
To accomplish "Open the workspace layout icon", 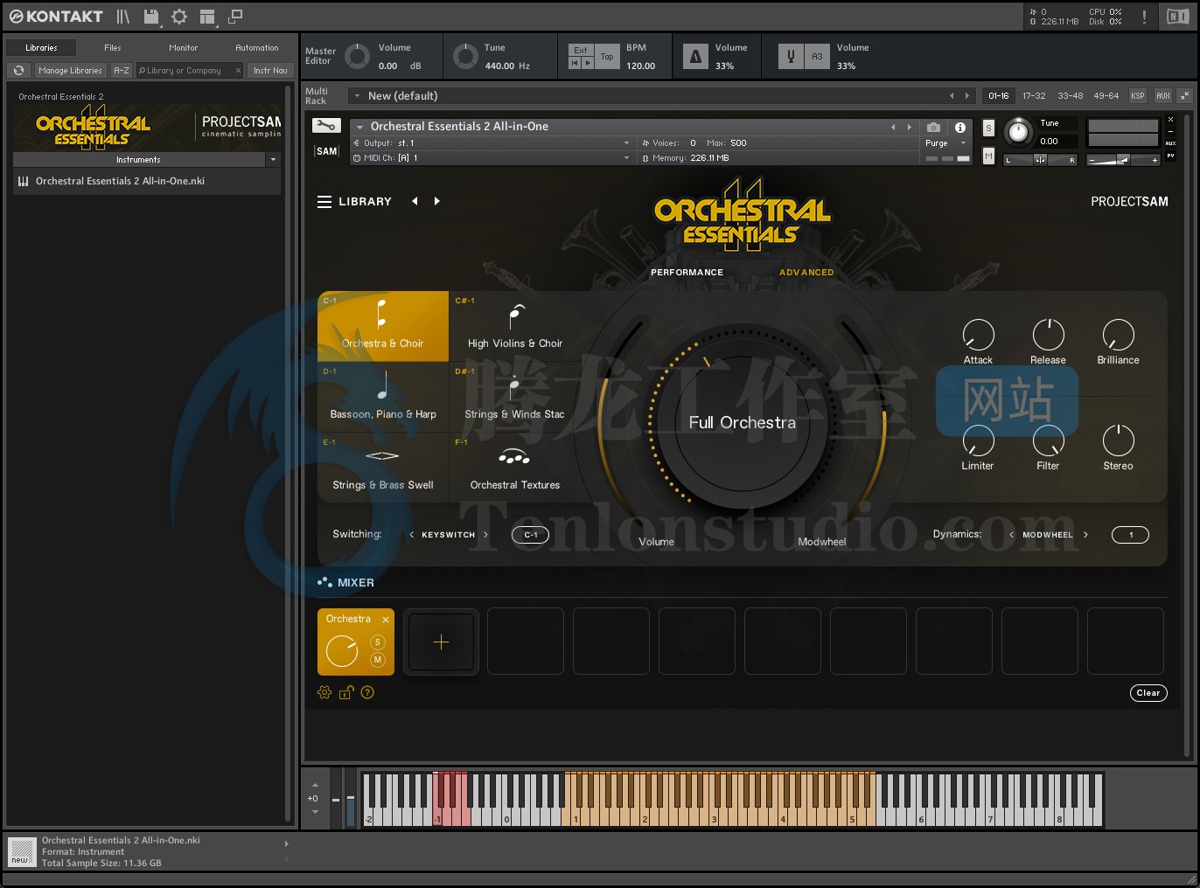I will pyautogui.click(x=207, y=17).
